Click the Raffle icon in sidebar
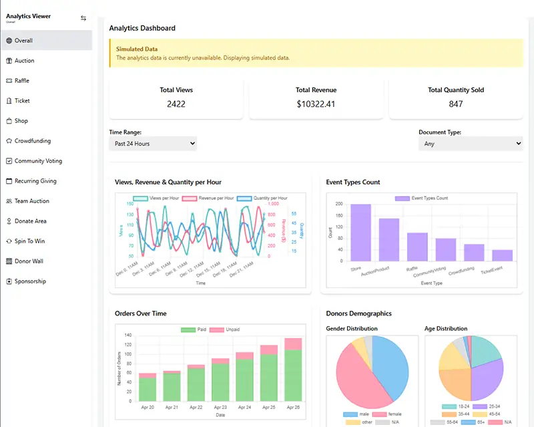Image resolution: width=534 pixels, height=427 pixels. tap(9, 81)
